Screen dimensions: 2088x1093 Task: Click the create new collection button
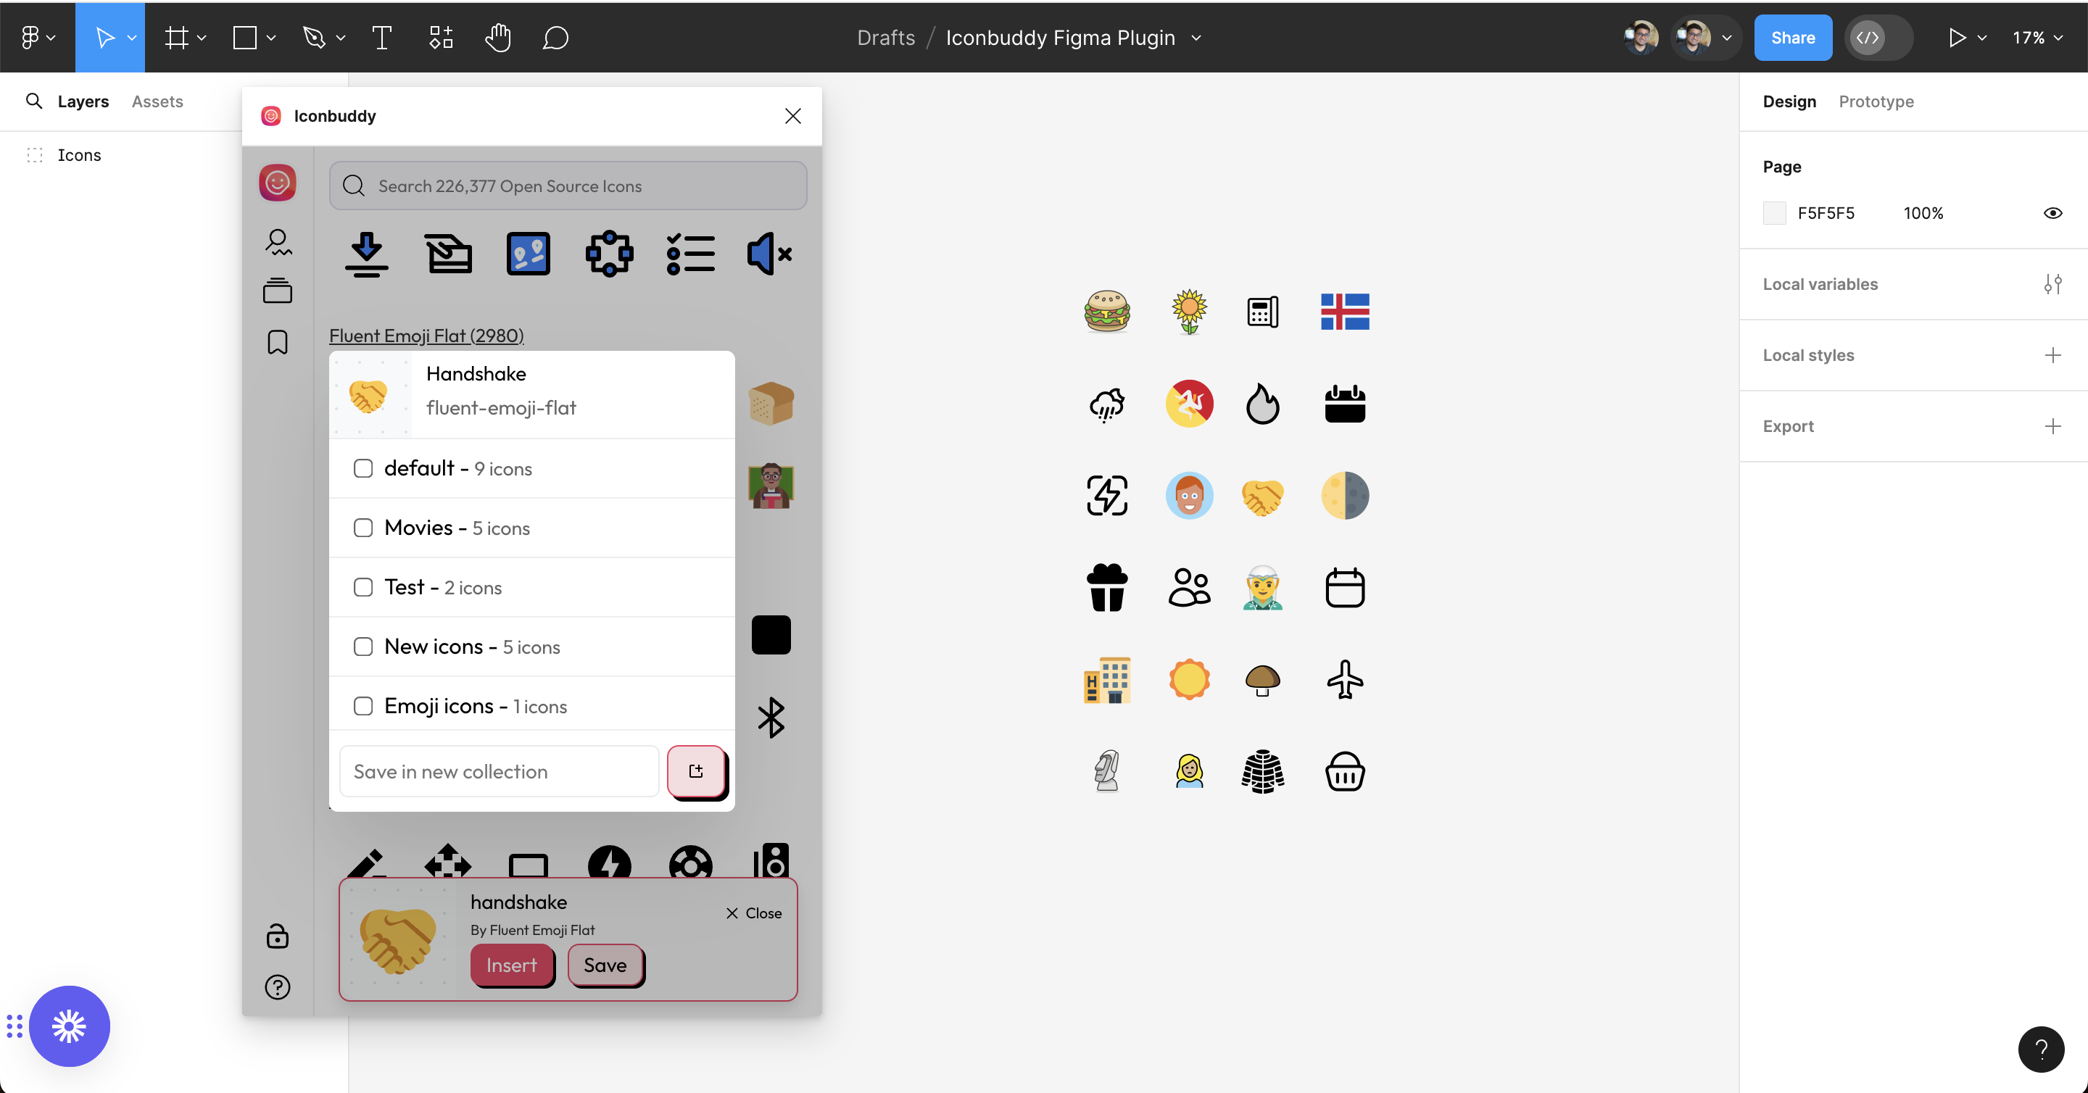click(x=696, y=771)
